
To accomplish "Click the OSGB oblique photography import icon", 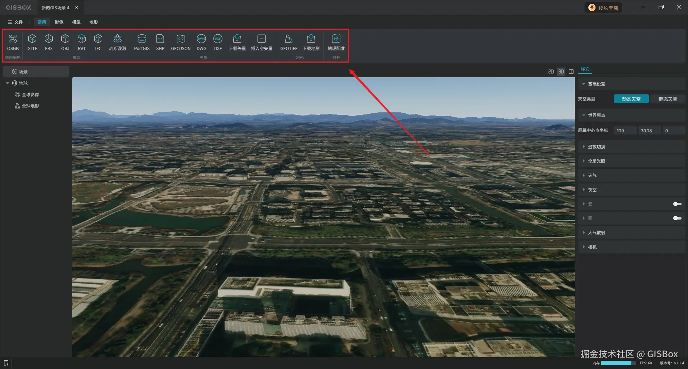I will coord(13,42).
